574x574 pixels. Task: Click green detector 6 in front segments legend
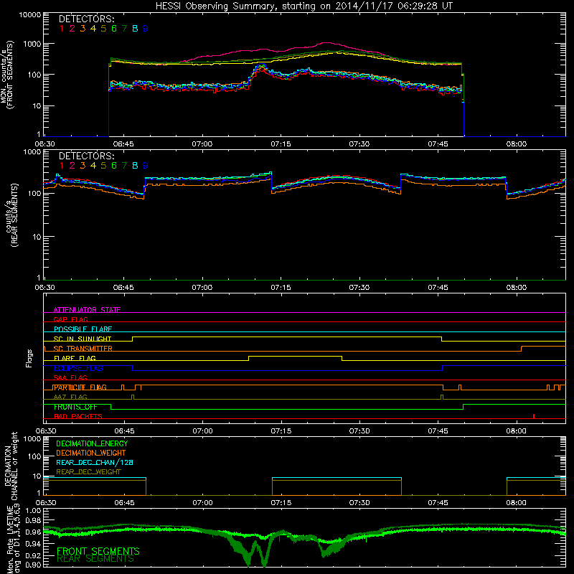pos(114,29)
